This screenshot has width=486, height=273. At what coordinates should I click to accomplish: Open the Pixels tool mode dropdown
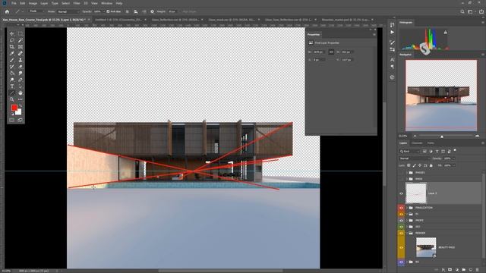pyautogui.click(x=36, y=11)
